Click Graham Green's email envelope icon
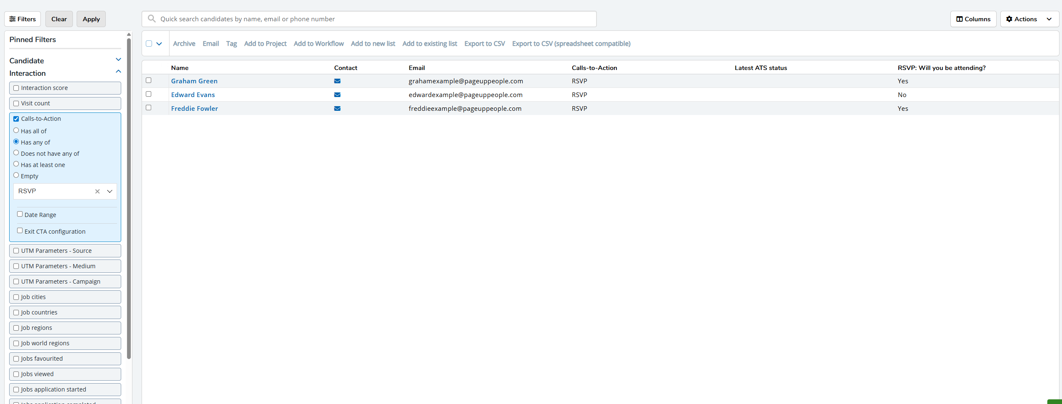Image resolution: width=1062 pixels, height=404 pixels. (x=337, y=81)
